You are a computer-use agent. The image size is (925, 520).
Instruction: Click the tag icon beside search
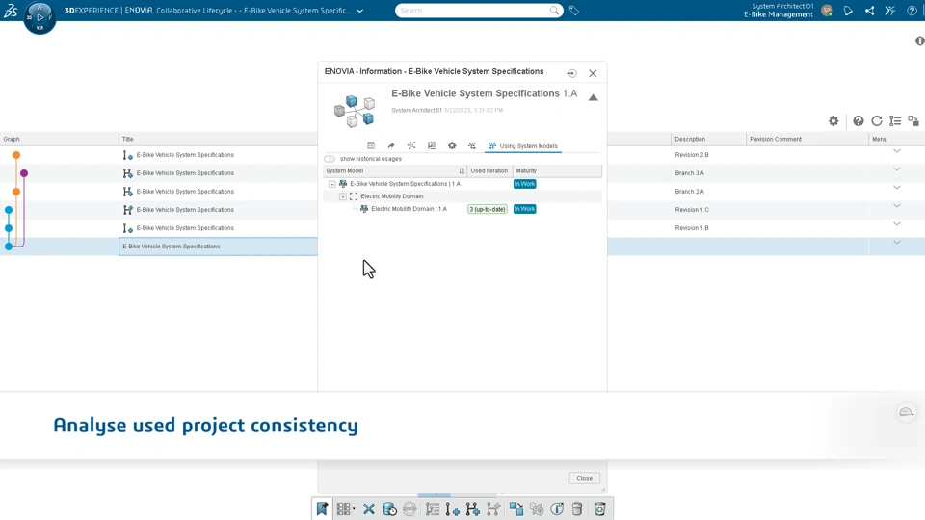tap(574, 11)
